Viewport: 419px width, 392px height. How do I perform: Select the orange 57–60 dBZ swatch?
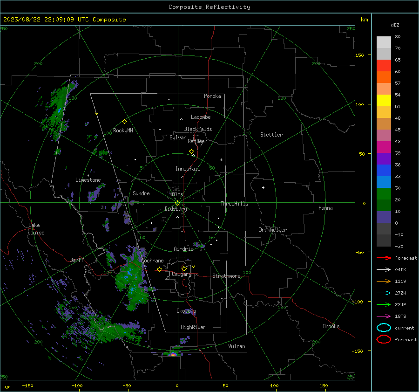[x=384, y=77]
